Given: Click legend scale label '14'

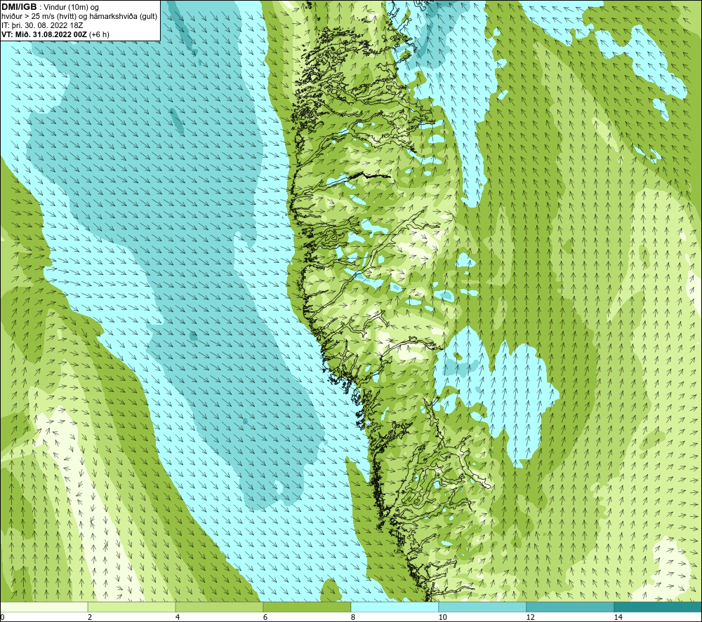Looking at the screenshot, I should click(x=618, y=617).
